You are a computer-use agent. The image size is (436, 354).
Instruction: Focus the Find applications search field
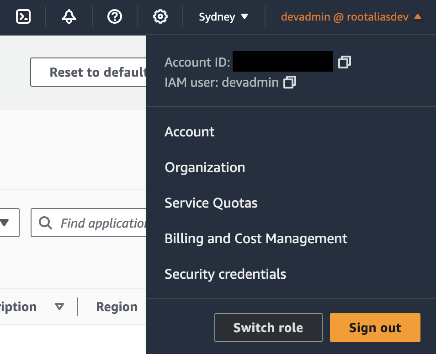tap(103, 223)
